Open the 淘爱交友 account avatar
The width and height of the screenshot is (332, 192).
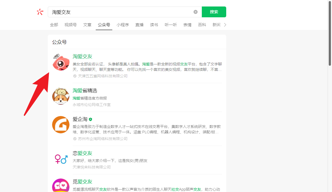pos(61,62)
